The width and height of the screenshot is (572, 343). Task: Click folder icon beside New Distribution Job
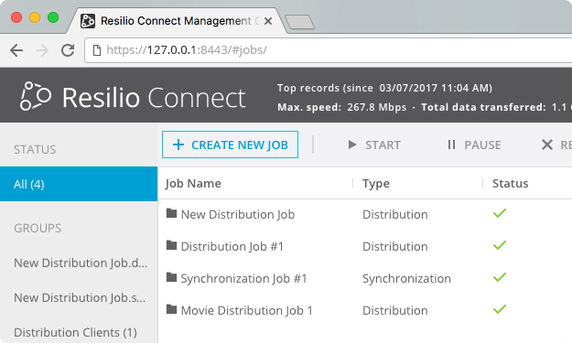click(171, 213)
